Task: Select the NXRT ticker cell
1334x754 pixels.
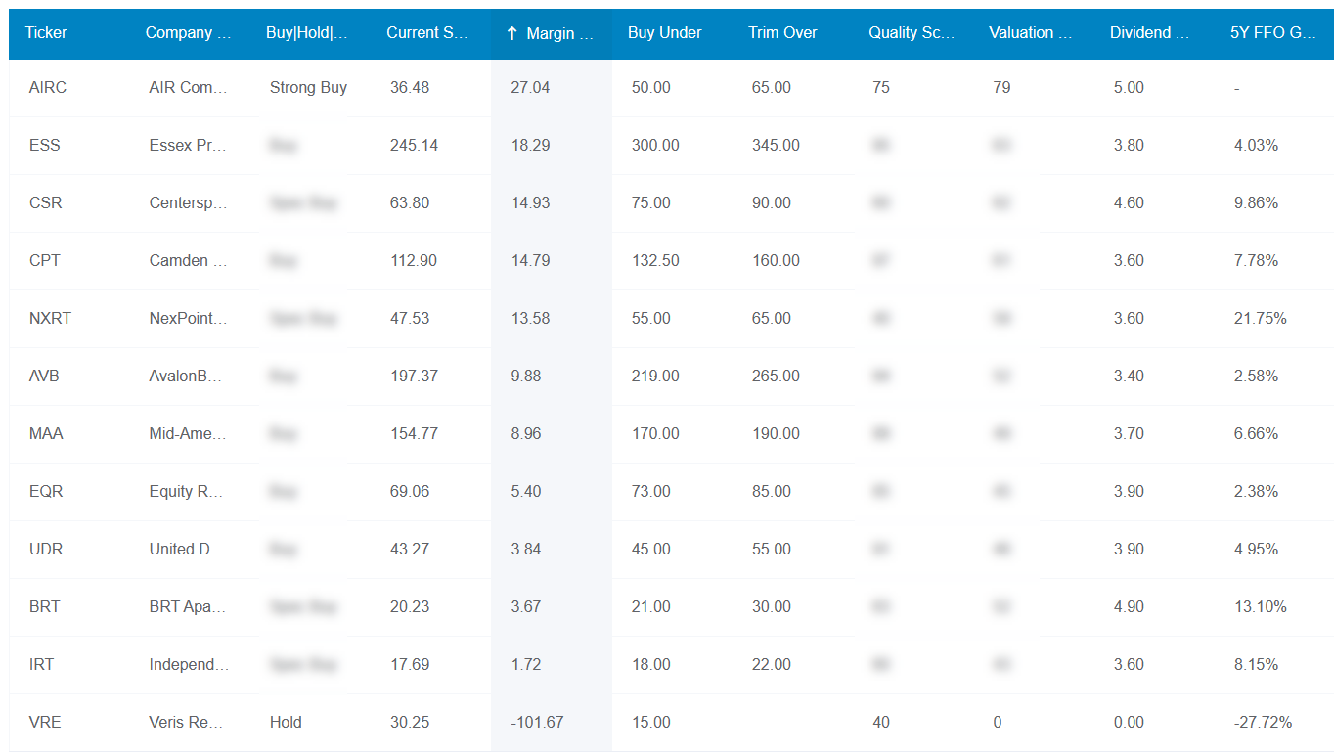Action: [50, 319]
